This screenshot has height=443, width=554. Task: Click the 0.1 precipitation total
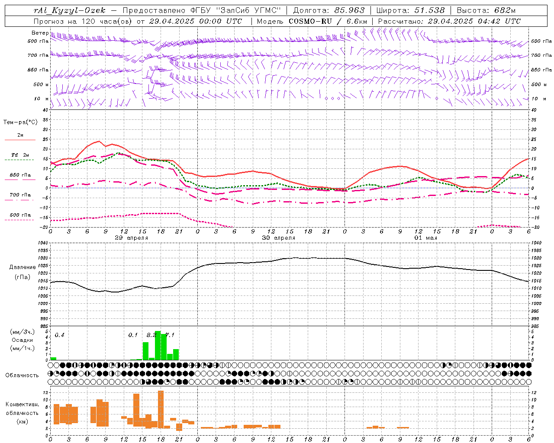[x=133, y=335]
